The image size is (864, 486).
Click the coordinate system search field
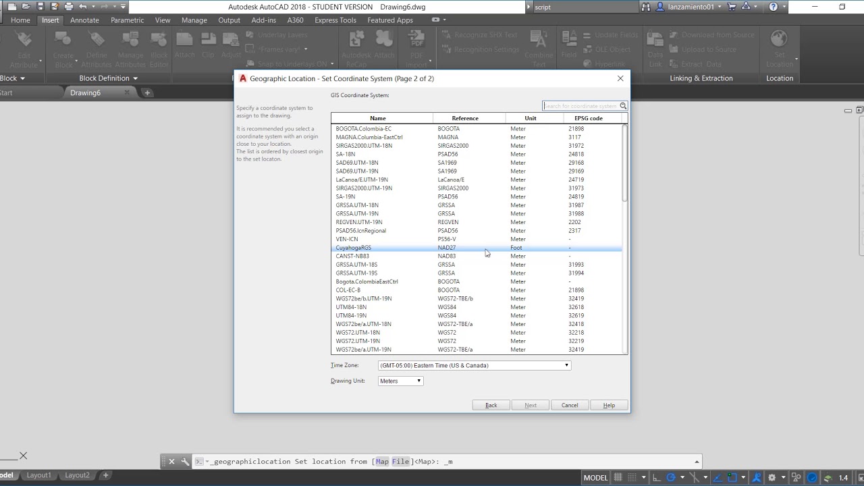coord(581,106)
